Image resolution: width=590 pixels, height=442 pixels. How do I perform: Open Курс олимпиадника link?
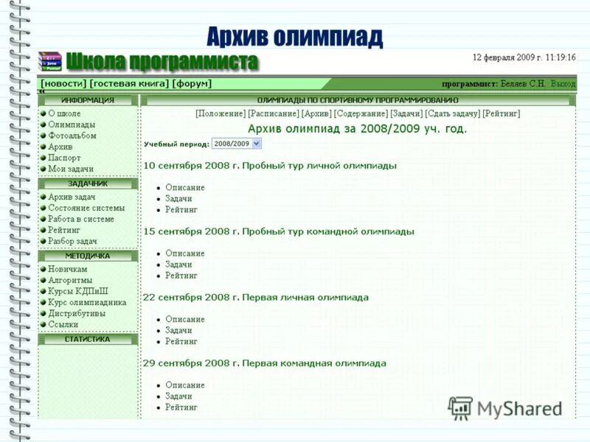(87, 303)
